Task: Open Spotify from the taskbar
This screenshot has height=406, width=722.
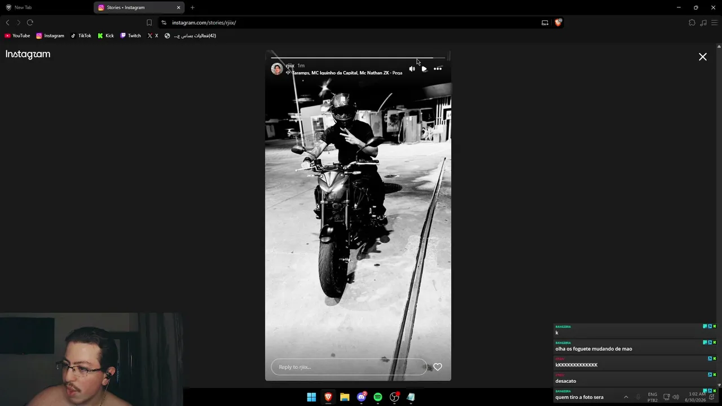Action: point(378,397)
